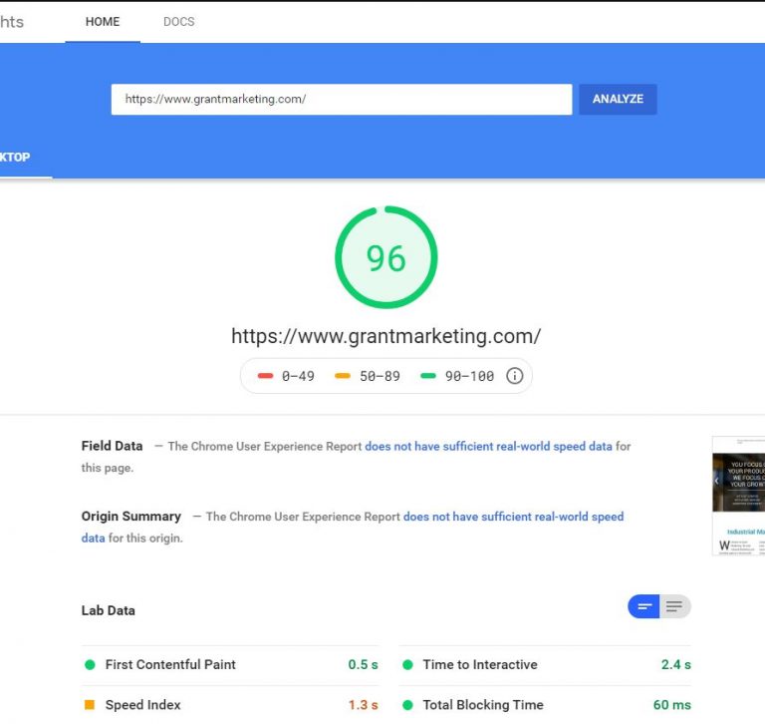The image size is (765, 724).
Task: Open the Field Data insufficient speed data link
Action: 488,447
